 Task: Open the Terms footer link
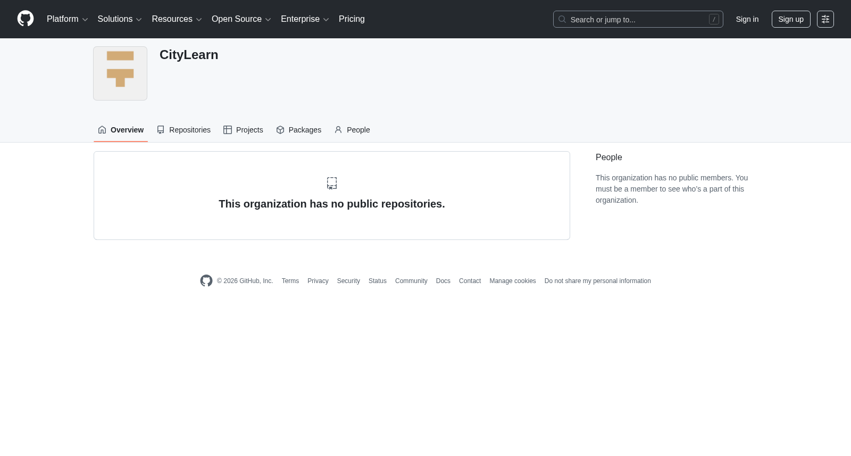(x=290, y=281)
